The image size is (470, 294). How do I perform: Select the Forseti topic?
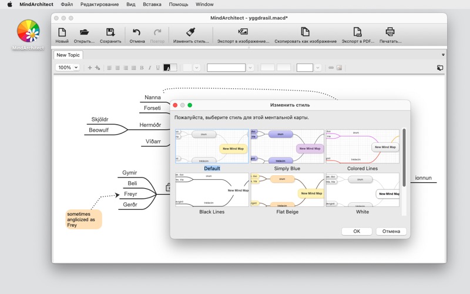tap(152, 108)
